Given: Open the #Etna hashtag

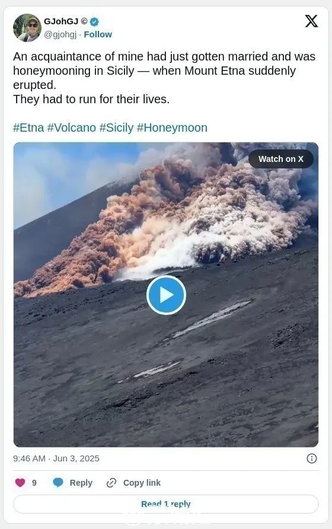Looking at the screenshot, I should 28,128.
